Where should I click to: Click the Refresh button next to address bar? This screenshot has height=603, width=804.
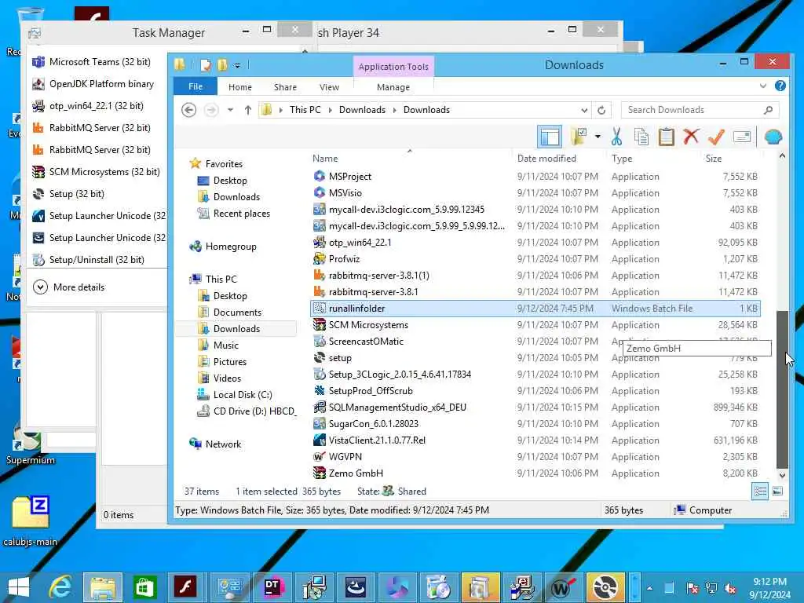pyautogui.click(x=601, y=110)
